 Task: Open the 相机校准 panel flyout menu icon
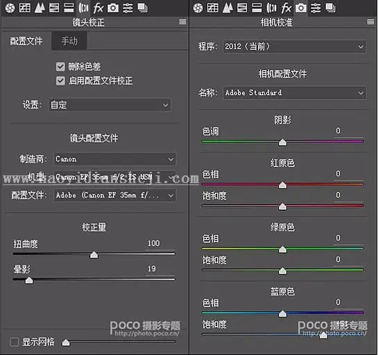[x=370, y=22]
